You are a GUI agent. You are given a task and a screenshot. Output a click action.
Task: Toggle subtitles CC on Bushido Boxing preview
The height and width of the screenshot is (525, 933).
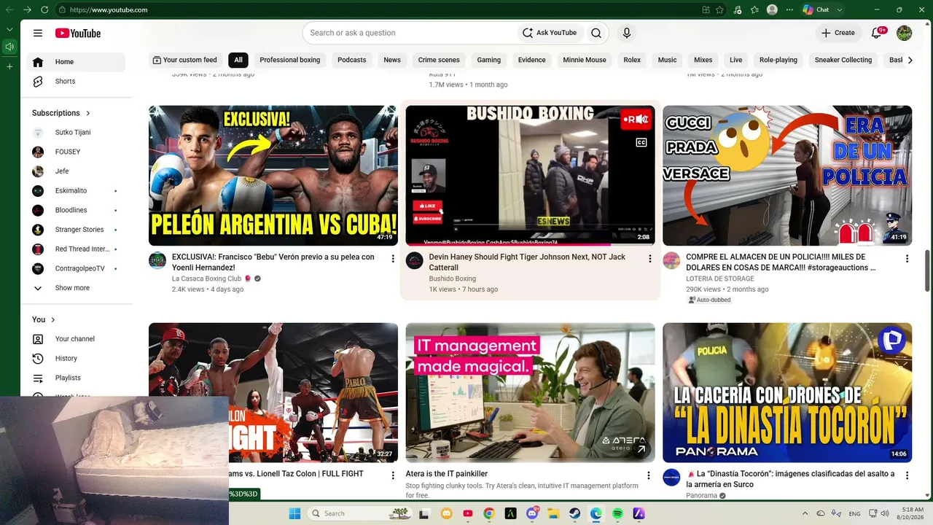641,143
